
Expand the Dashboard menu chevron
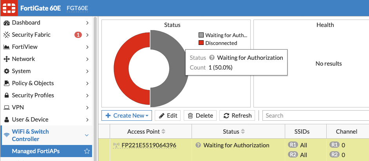point(87,23)
